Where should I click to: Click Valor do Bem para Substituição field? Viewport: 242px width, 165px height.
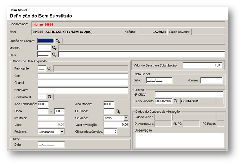click(x=203, y=65)
